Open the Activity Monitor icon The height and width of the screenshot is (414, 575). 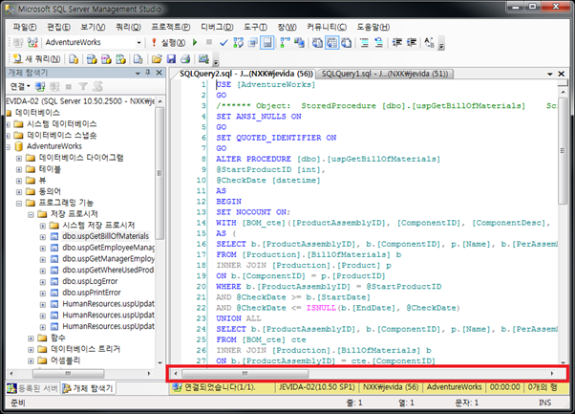click(x=203, y=59)
